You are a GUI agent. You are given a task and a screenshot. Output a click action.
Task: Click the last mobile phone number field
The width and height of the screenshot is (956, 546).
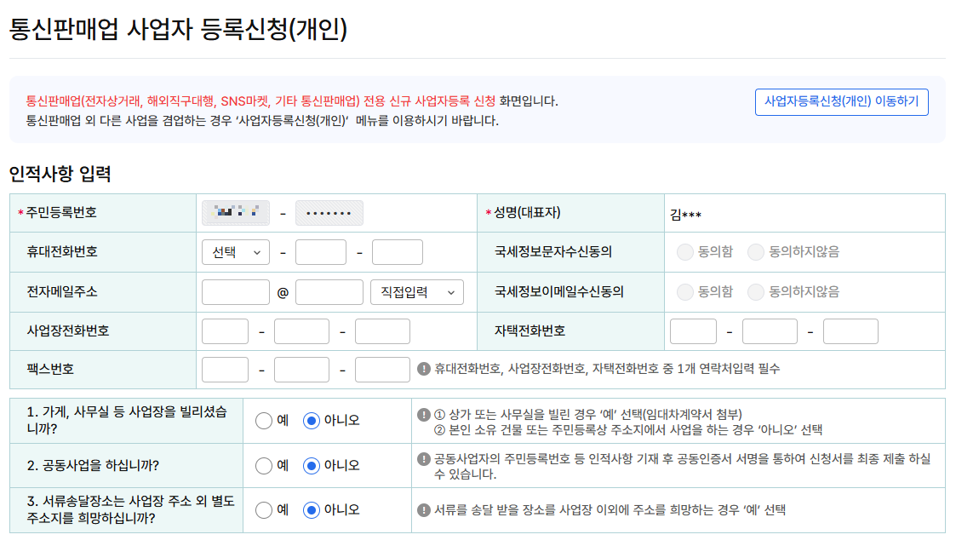coord(398,252)
